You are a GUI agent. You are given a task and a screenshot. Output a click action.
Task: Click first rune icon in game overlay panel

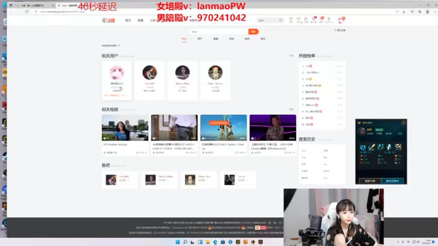362,147
